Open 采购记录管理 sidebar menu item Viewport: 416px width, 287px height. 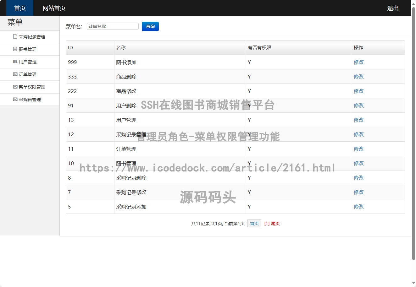tap(30, 37)
